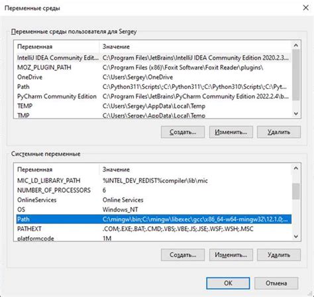Click the system section Удалить button
This screenshot has width=314, height=297.
[279, 255]
